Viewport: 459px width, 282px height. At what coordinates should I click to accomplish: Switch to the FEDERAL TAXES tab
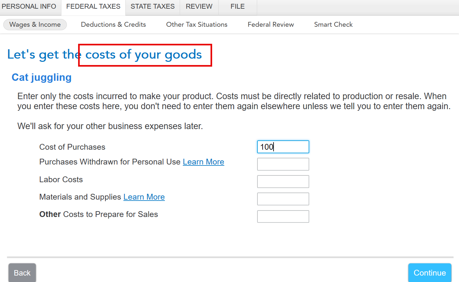tap(93, 6)
